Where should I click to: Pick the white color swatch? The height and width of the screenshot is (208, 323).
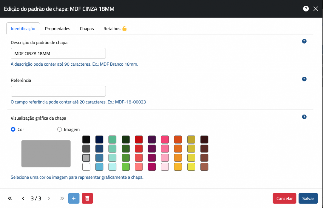click(86, 167)
